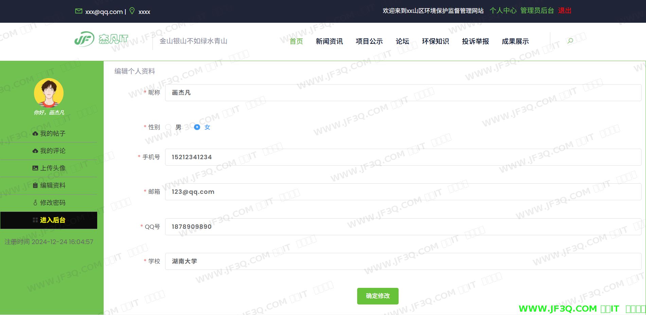Image resolution: width=646 pixels, height=315 pixels.
Task: Open 我的评论 in the sidebar
Action: [52, 151]
